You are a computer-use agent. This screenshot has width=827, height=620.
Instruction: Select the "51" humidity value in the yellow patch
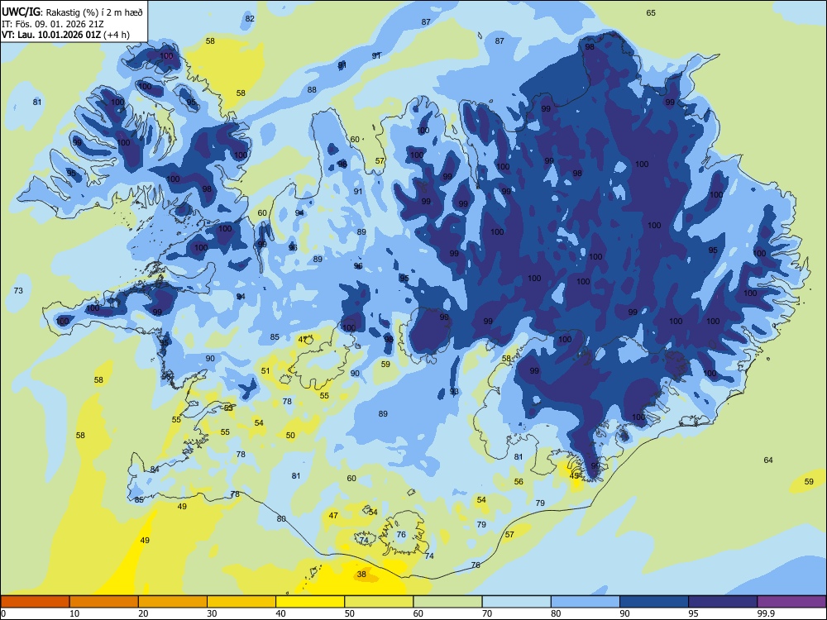[265, 370]
